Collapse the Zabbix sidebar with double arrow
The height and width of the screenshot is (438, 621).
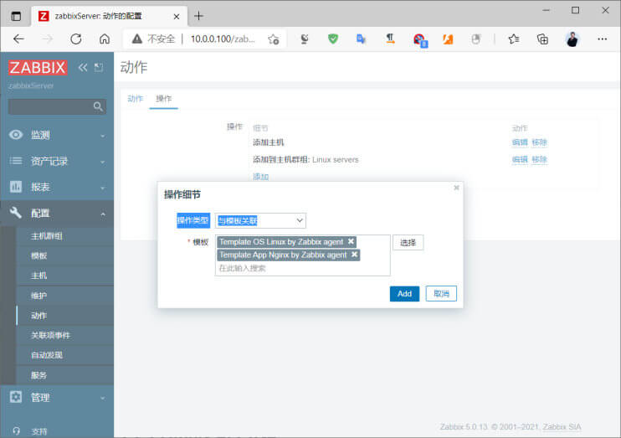pos(82,67)
